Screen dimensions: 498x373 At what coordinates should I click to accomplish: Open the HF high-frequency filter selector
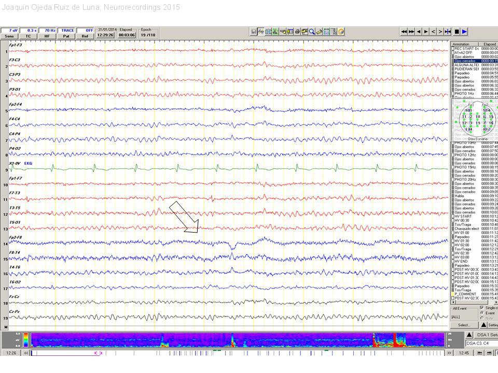coord(47,36)
